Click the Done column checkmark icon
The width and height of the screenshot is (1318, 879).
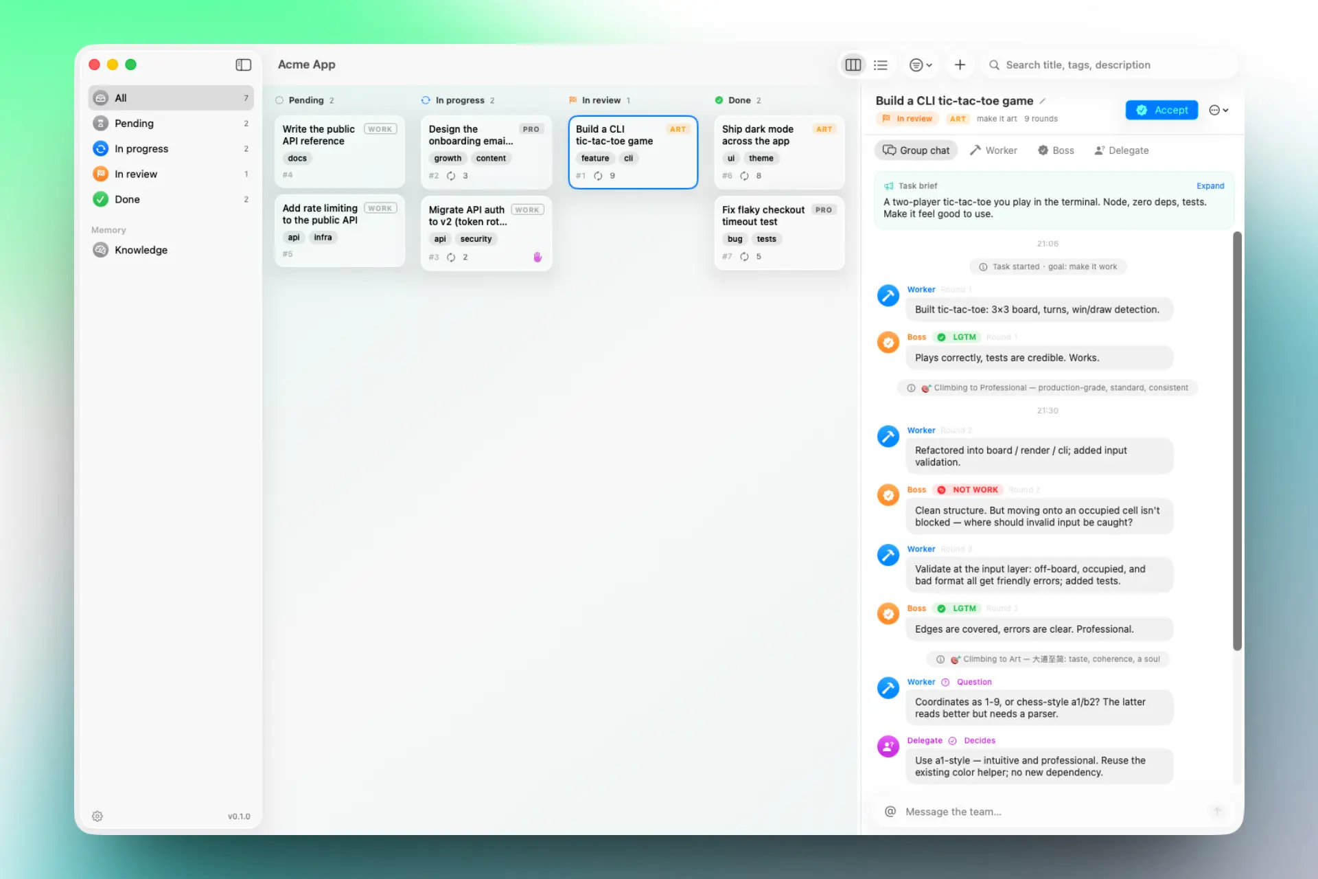pos(719,100)
